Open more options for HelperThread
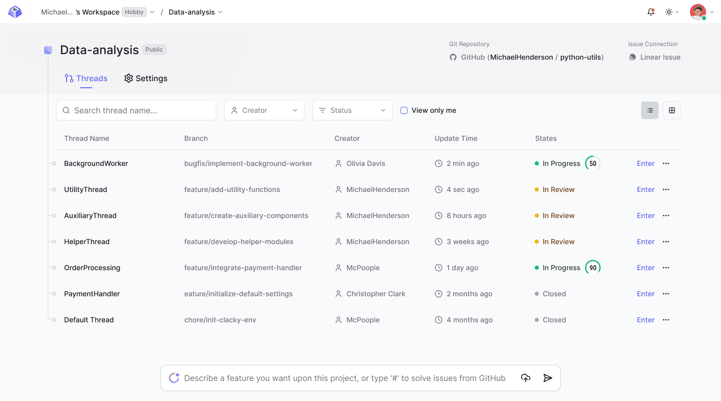 point(666,242)
